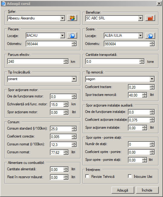Open the Beneficiar combo box arrow
The image size is (163, 197).
141,18
